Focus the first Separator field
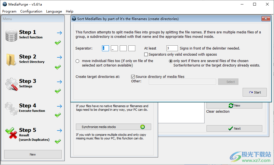 pos(105,48)
